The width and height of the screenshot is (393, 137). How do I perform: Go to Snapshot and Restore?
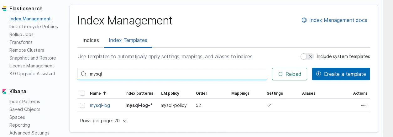[33, 58]
